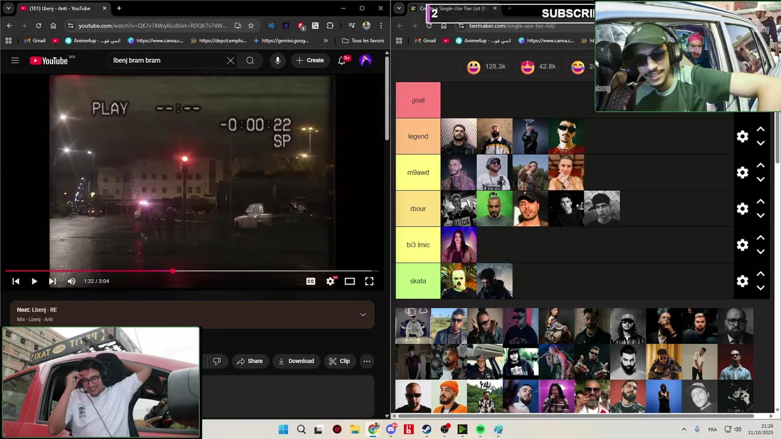Reload the YouTube page

38,26
